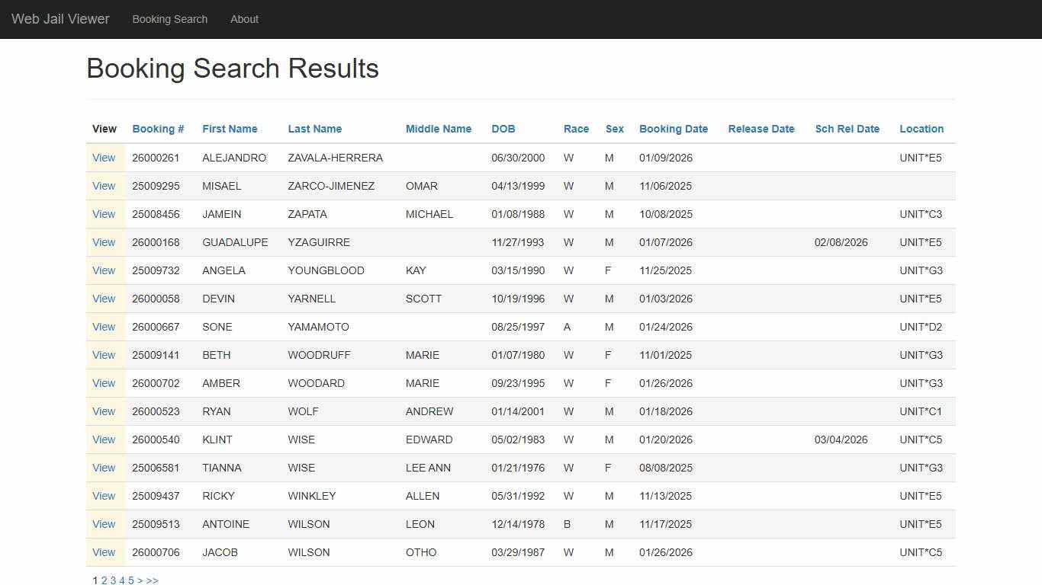
Task: Sort results by Release Date column
Action: tap(761, 129)
